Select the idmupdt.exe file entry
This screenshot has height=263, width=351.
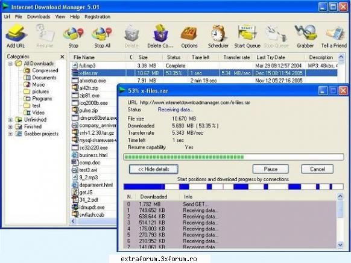92,207
